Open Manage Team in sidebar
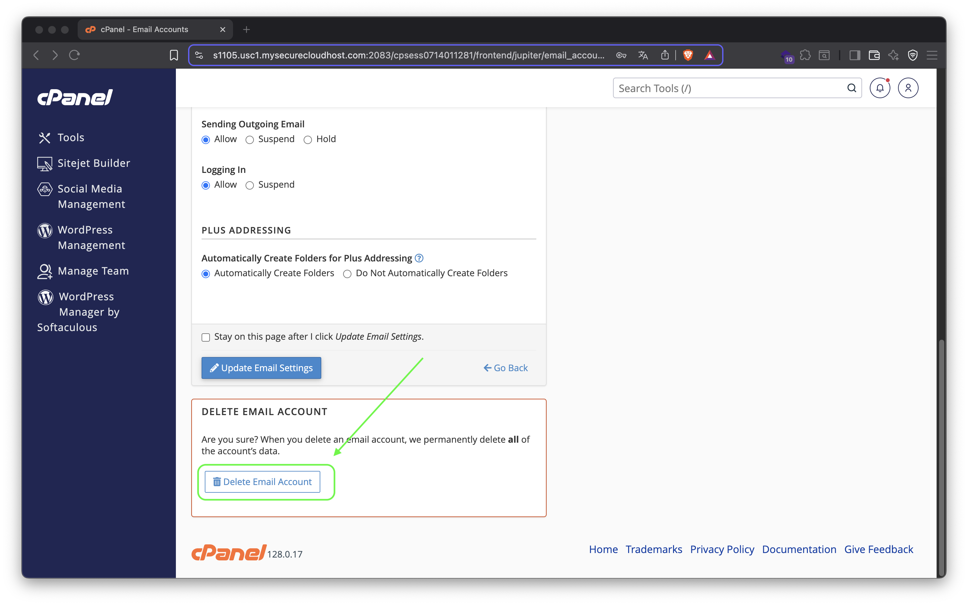 [93, 271]
